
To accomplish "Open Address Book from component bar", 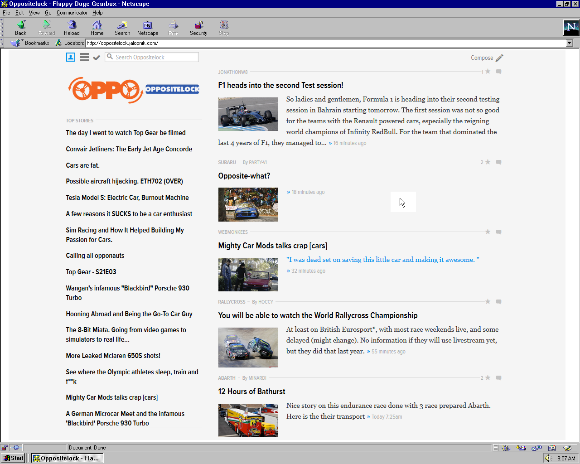I will point(552,448).
